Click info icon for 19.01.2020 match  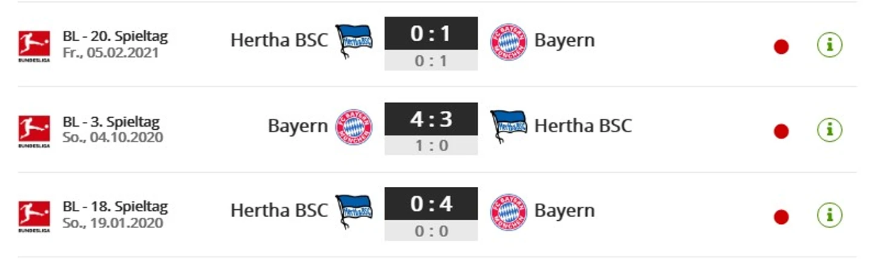[x=829, y=215]
